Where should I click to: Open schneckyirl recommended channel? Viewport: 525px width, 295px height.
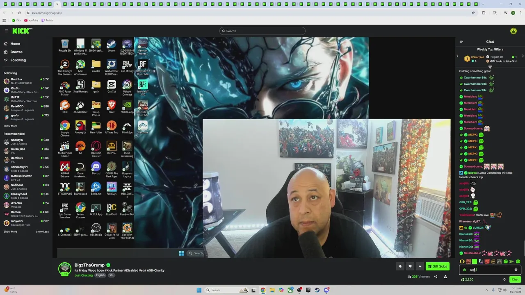tap(26, 169)
